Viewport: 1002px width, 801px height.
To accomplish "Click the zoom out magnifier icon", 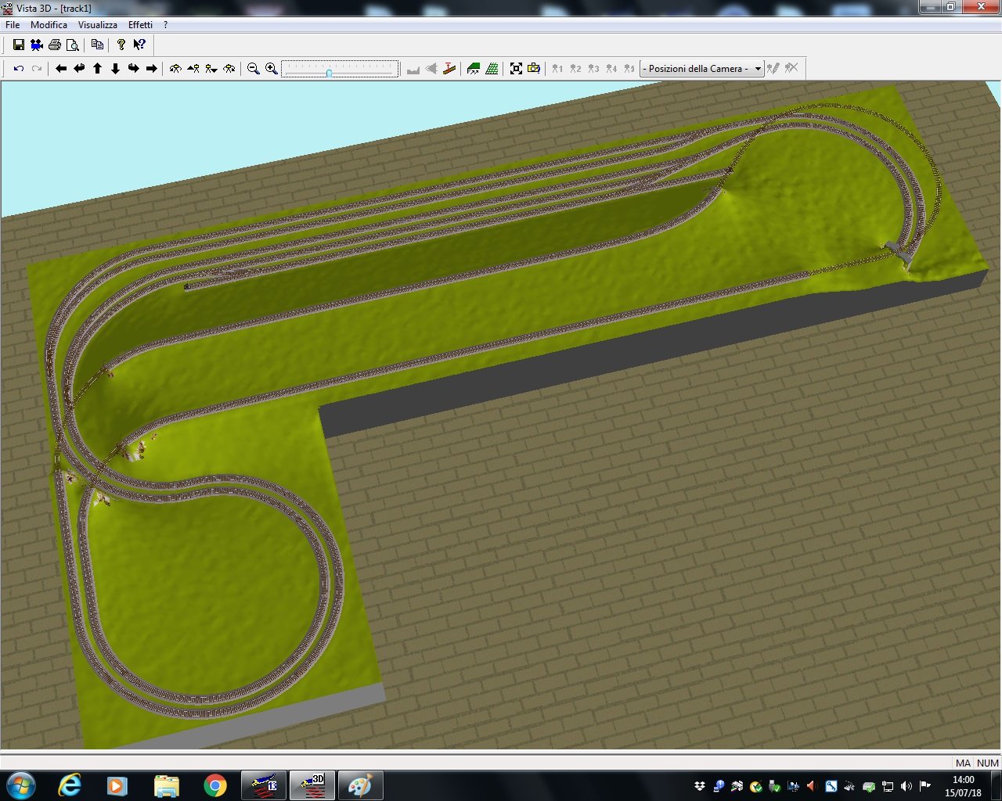I will 253,69.
